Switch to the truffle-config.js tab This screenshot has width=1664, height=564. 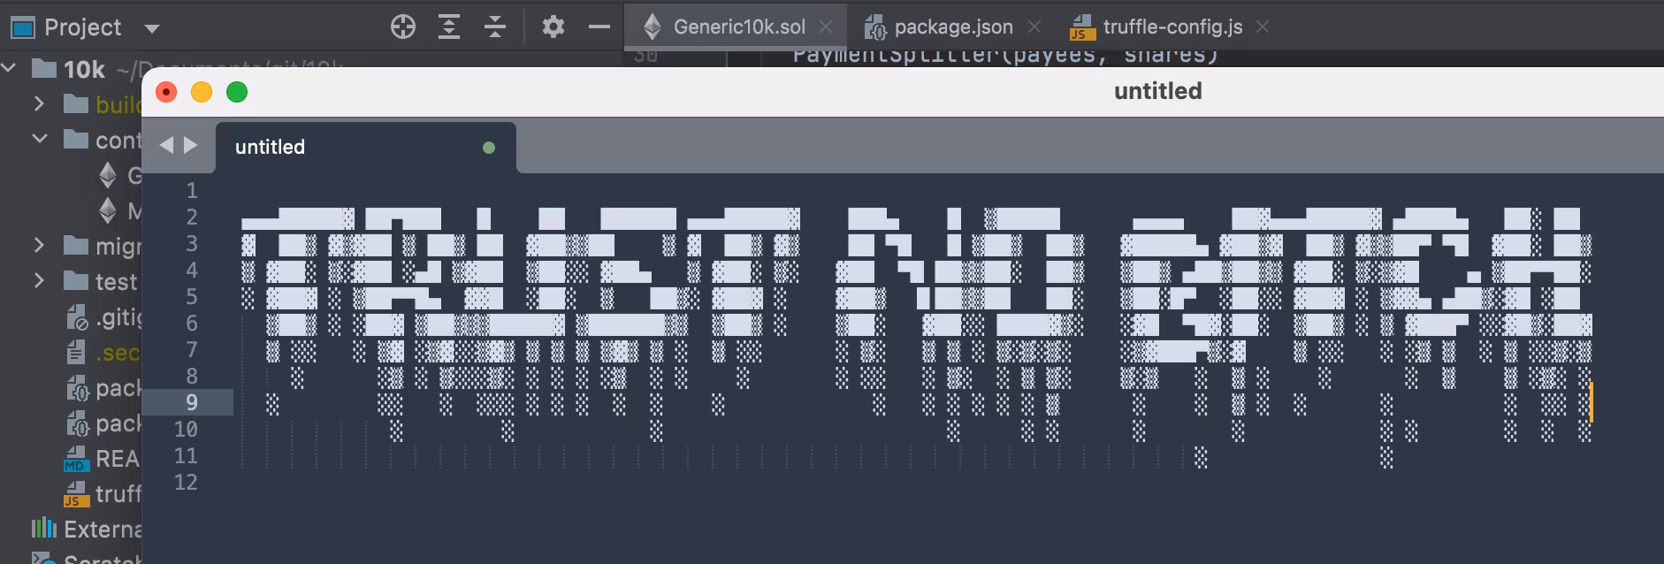coord(1172,27)
